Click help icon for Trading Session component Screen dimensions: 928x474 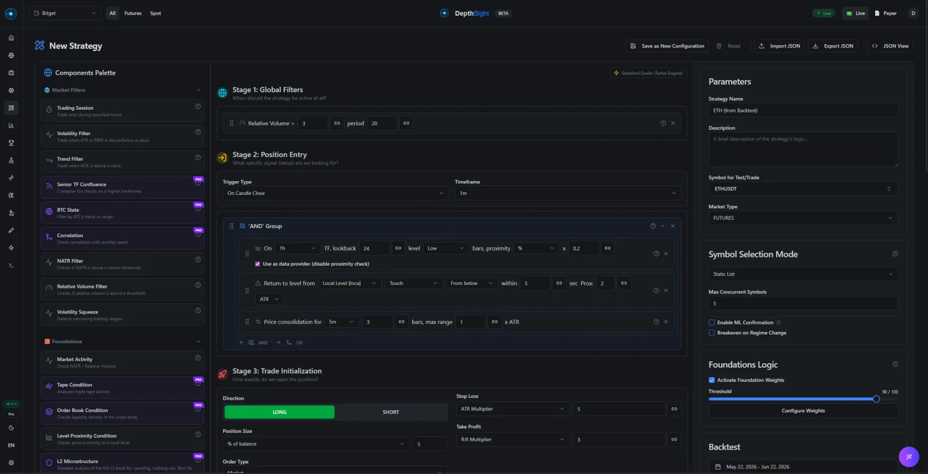(198, 106)
